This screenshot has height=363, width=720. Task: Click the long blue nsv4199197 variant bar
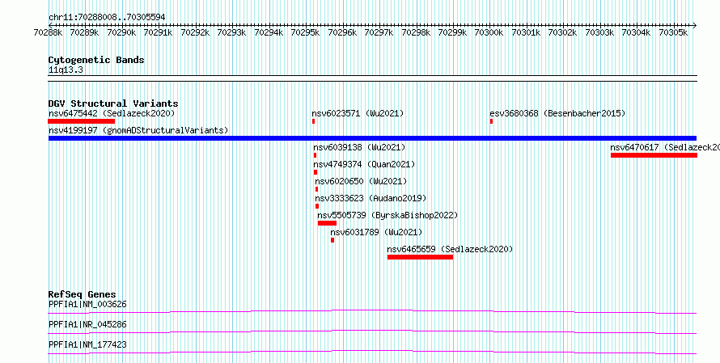372,138
